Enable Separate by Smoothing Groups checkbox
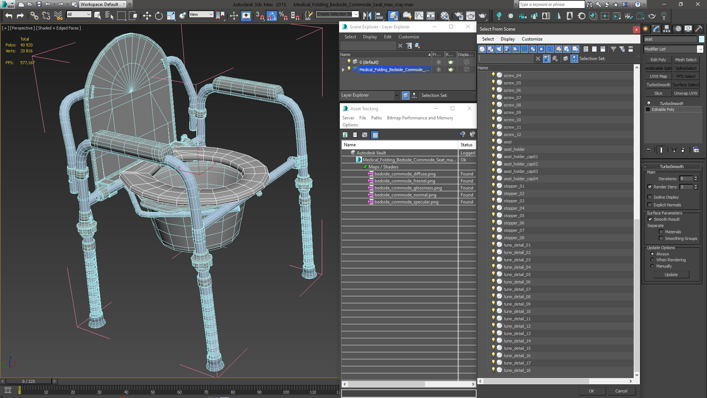Screen dimensions: 707x398 (x=661, y=238)
